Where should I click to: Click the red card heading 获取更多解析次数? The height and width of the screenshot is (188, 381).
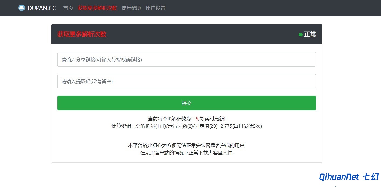82,34
